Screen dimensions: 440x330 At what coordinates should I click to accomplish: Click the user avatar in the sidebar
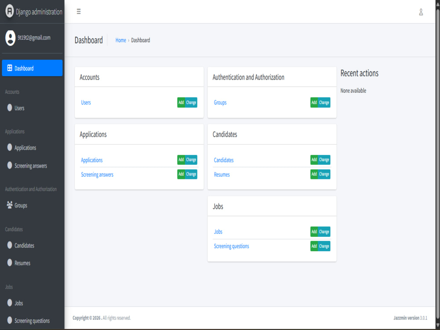[11, 38]
